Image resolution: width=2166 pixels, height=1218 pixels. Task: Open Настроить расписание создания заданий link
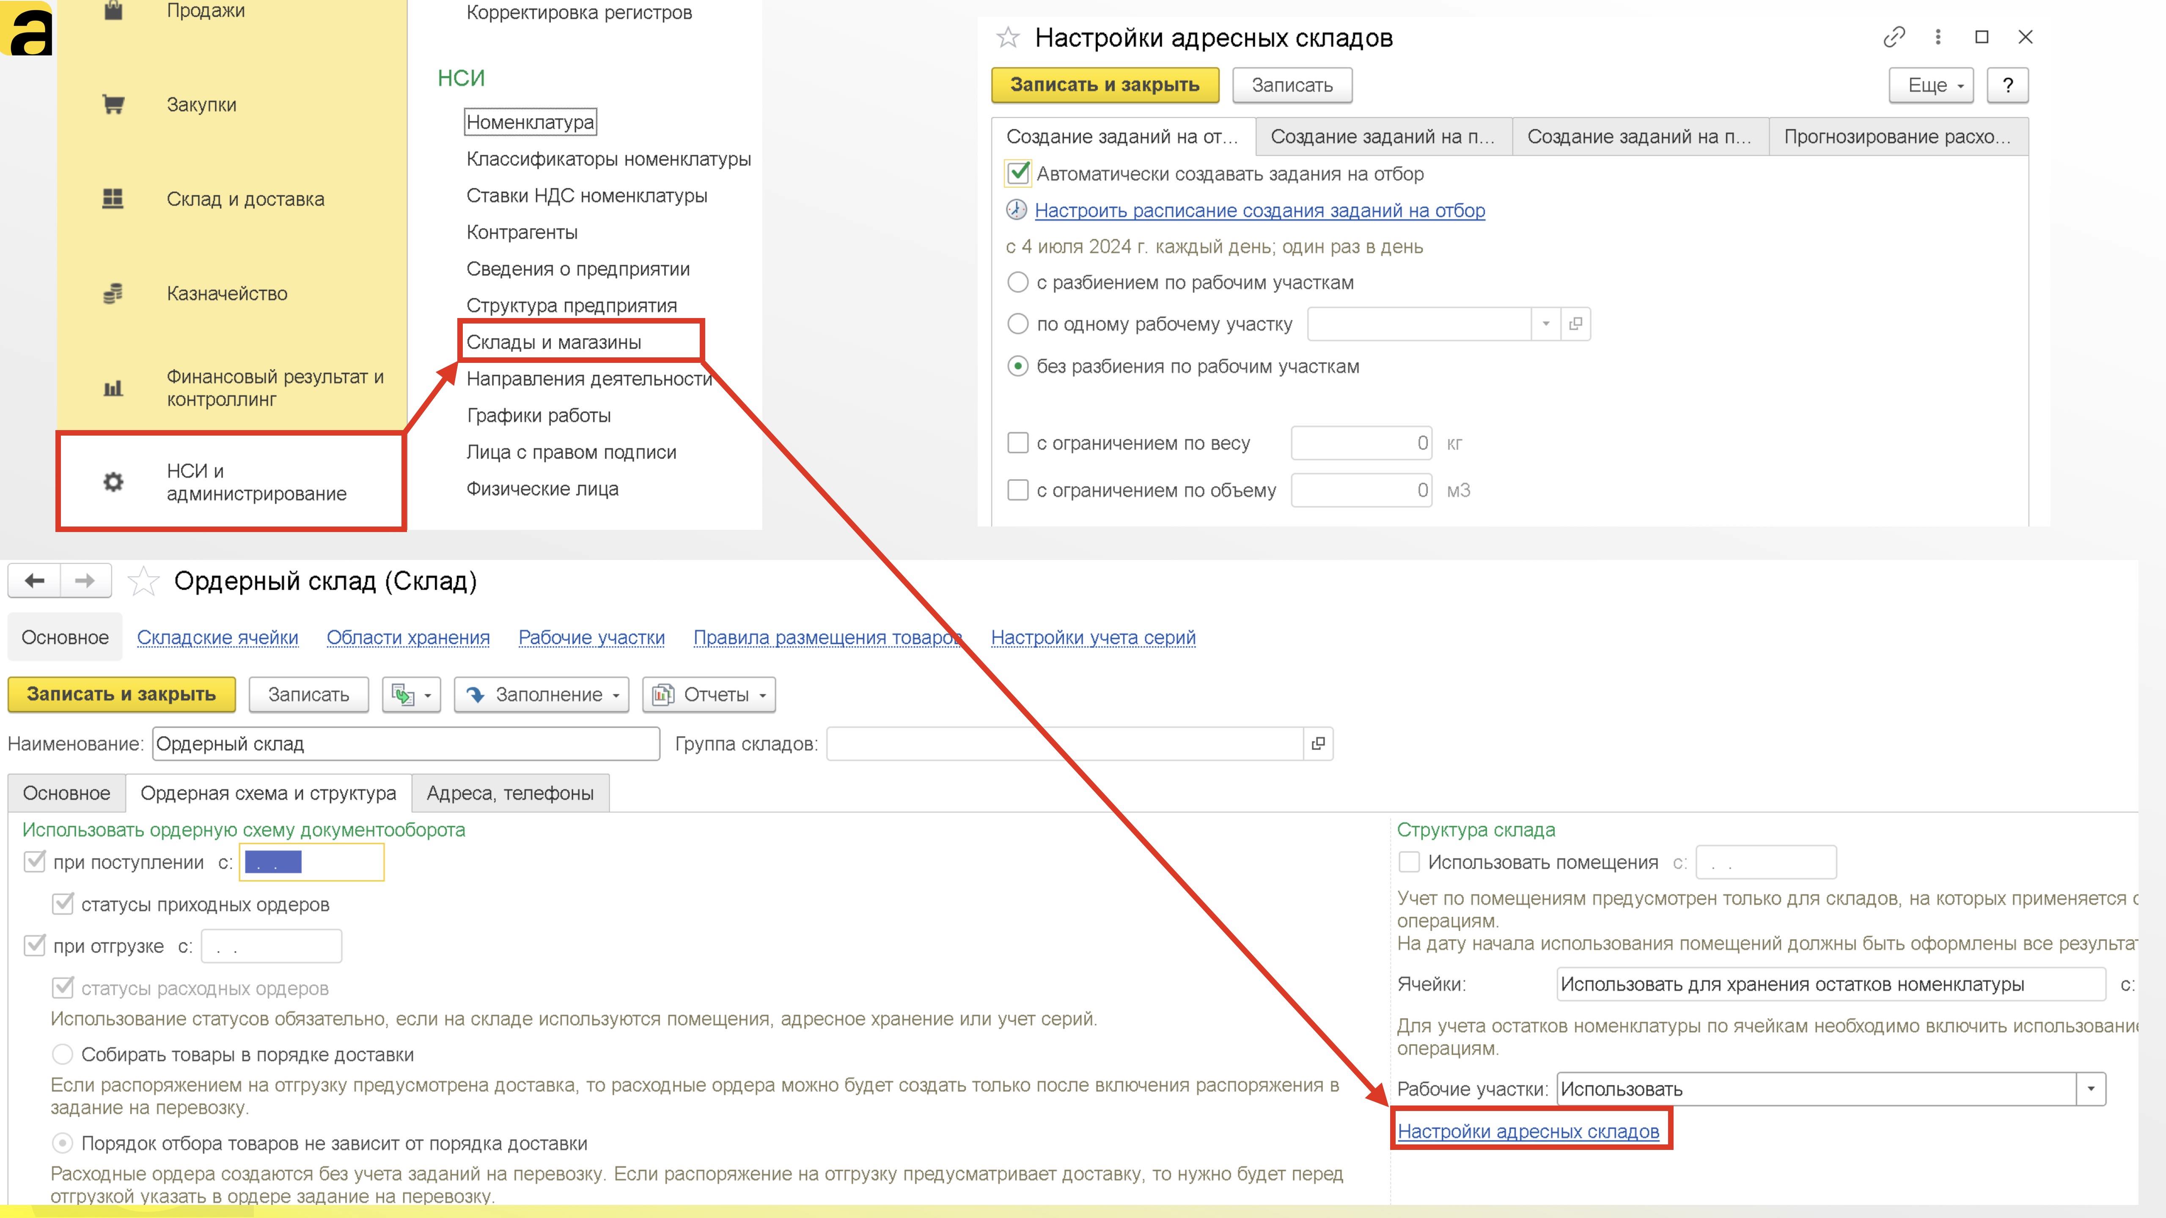click(x=1259, y=210)
